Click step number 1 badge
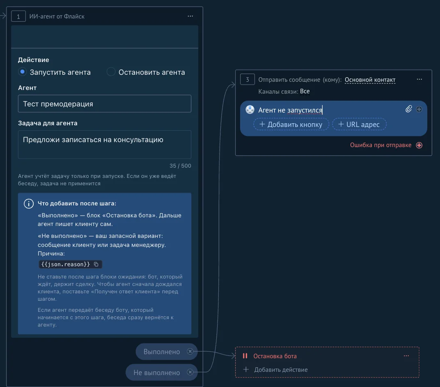The image size is (440, 387). point(18,16)
